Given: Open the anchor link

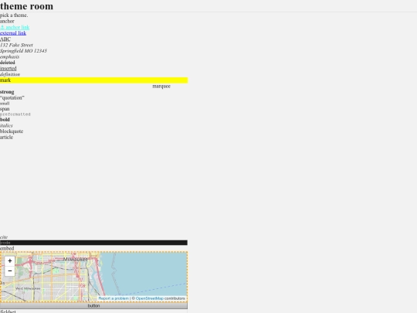Looking at the screenshot, I should click(15, 27).
